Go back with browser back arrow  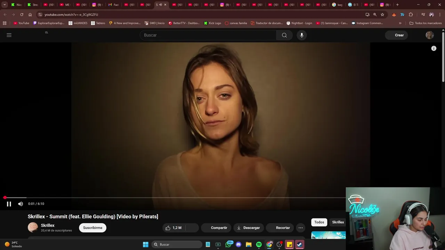(x=5, y=15)
